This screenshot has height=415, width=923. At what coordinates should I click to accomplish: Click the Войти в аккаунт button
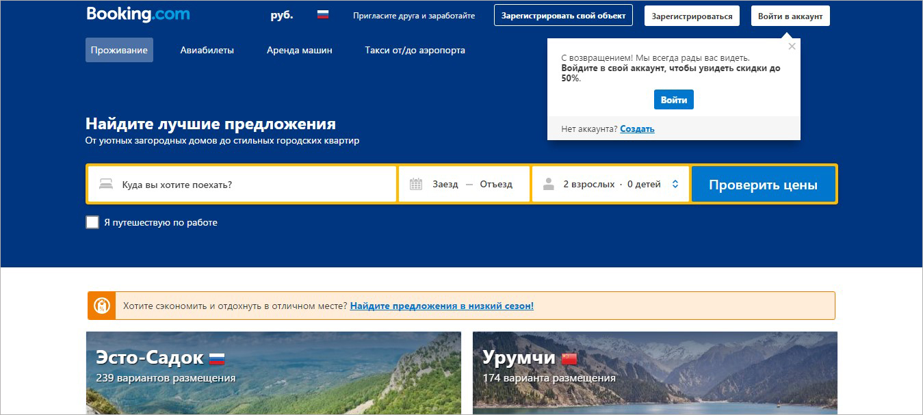790,16
